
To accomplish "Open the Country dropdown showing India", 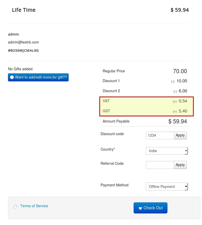I will pos(167,151).
